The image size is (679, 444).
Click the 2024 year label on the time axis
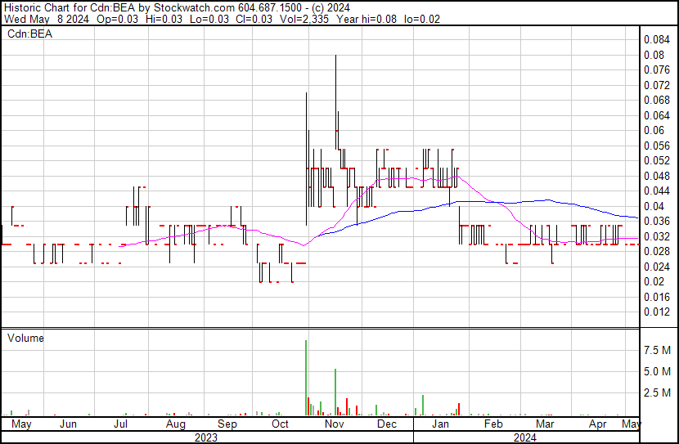[525, 437]
